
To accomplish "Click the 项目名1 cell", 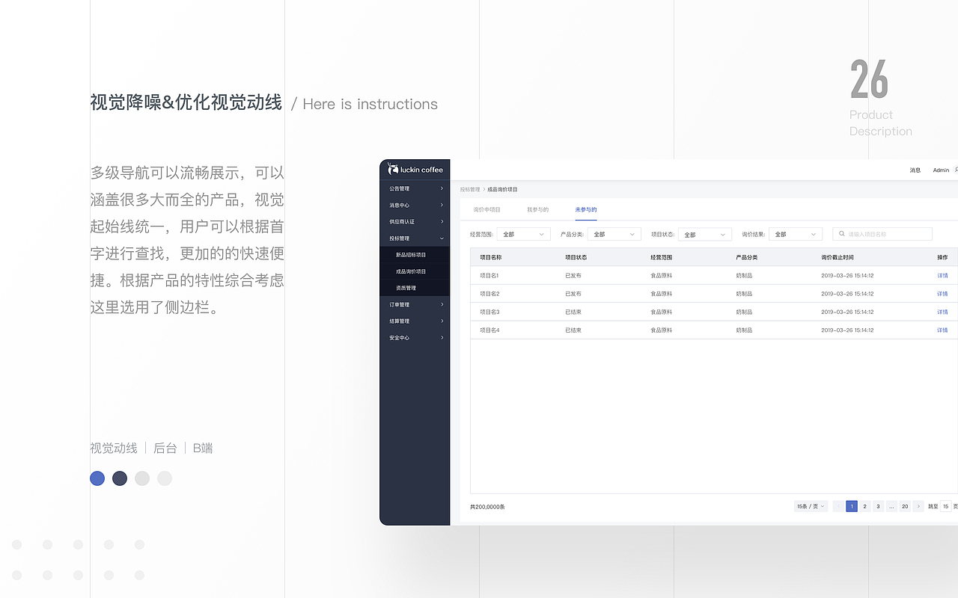I will pos(489,275).
